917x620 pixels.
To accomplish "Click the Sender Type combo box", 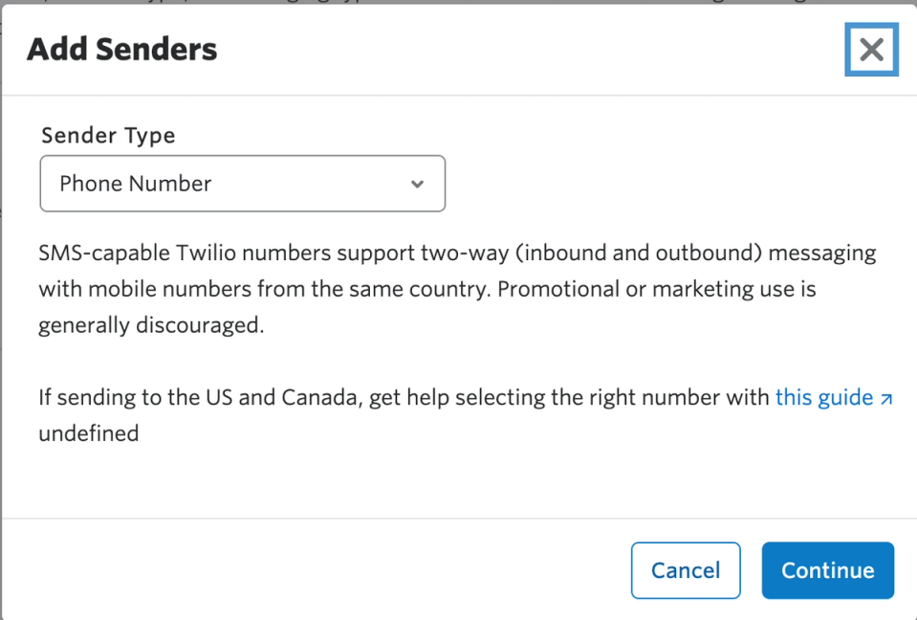I will (x=242, y=184).
